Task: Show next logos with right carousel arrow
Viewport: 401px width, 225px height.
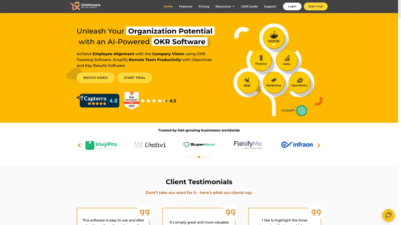Action: point(319,145)
